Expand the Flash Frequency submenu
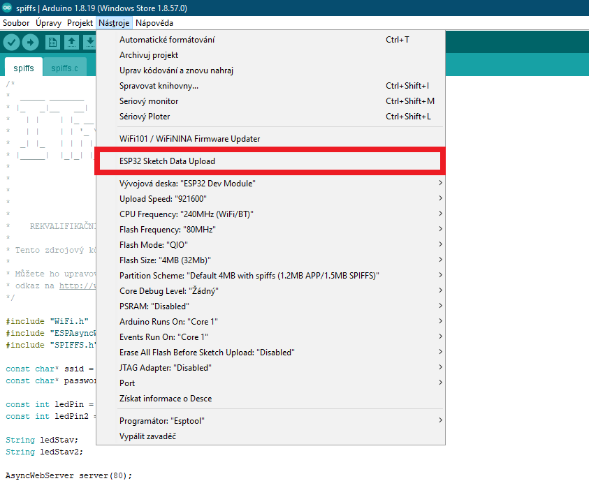The width and height of the screenshot is (589, 481). pos(270,229)
